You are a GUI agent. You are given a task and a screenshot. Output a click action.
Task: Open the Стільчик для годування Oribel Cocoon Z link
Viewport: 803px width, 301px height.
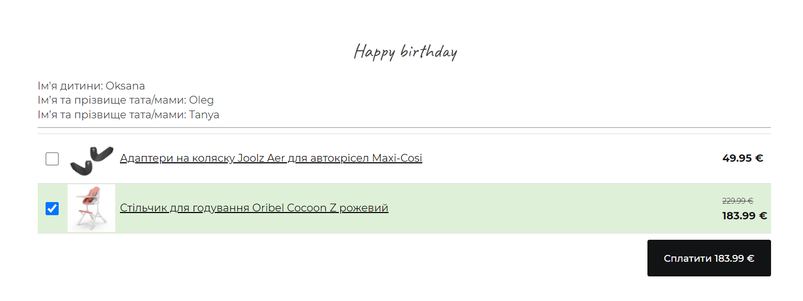tap(254, 208)
